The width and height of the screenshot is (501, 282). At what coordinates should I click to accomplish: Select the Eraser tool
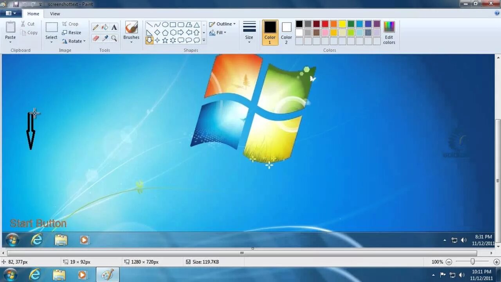pyautogui.click(x=96, y=38)
